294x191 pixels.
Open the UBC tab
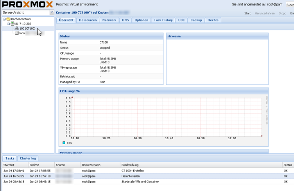(x=181, y=20)
